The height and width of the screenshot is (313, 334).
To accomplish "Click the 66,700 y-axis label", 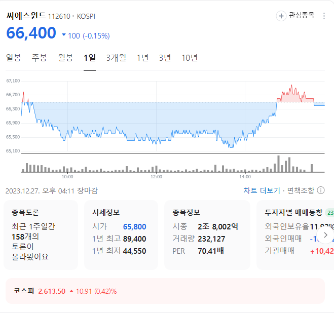I will pyautogui.click(x=13, y=95).
